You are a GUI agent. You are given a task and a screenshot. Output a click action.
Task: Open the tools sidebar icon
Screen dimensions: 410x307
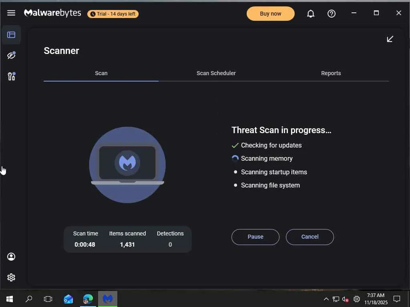click(x=11, y=76)
